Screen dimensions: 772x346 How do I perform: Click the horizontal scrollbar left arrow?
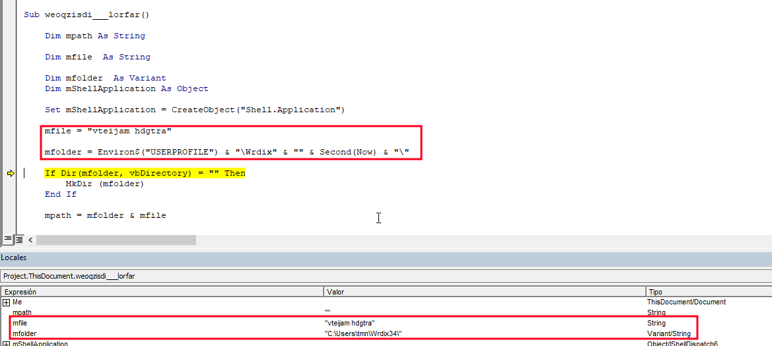click(x=30, y=239)
